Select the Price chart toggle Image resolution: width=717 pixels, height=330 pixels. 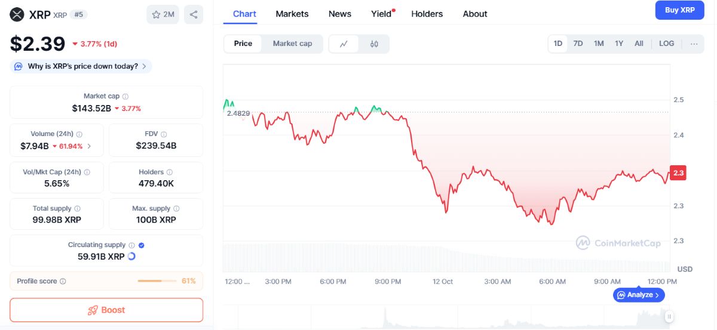coord(243,44)
